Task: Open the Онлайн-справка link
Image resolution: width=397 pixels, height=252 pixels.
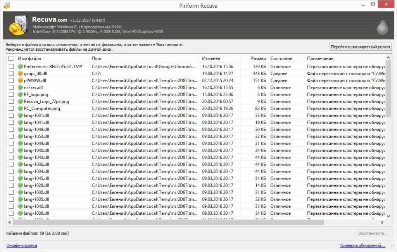Action: 21,245
